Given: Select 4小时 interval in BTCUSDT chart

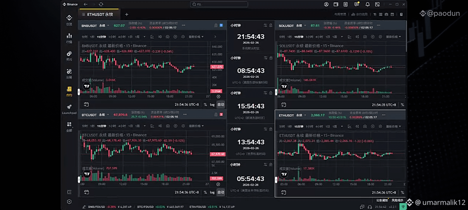Looking at the screenshot, I should pyautogui.click(x=122, y=126).
